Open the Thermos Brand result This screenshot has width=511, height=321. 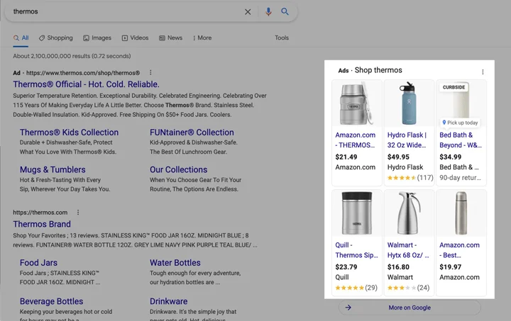(42, 224)
